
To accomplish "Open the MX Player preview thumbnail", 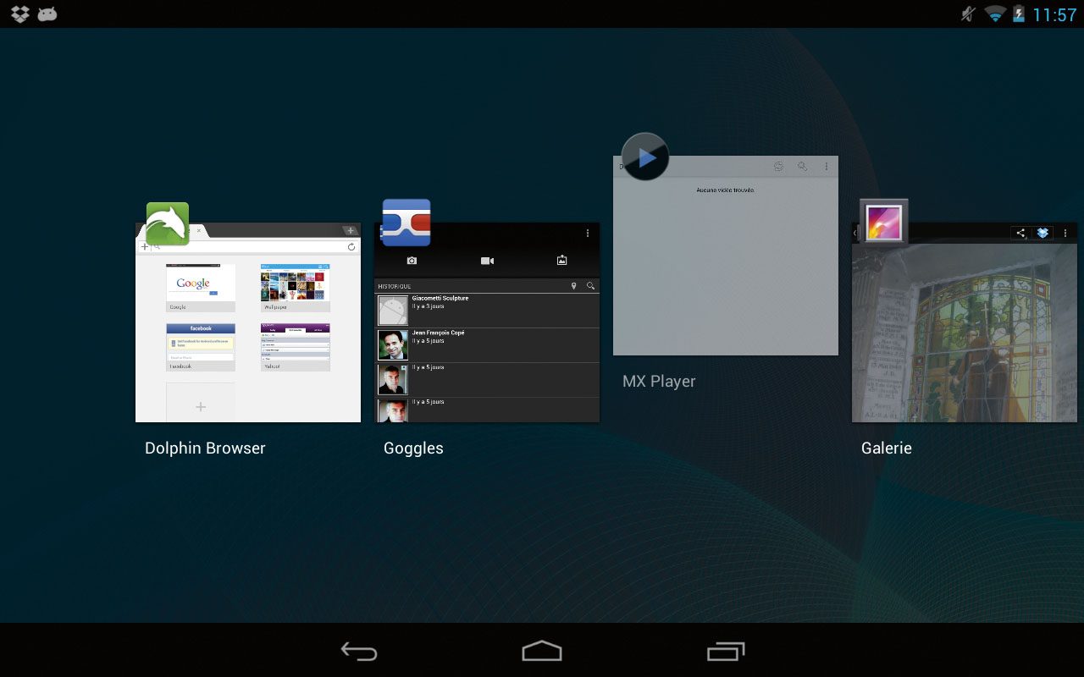I will 726,262.
